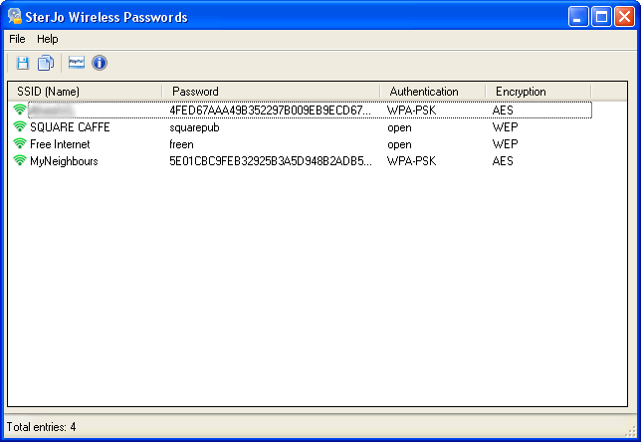Click the Total entries: 4 status text
Viewport: 642px width, 443px height.
42,427
